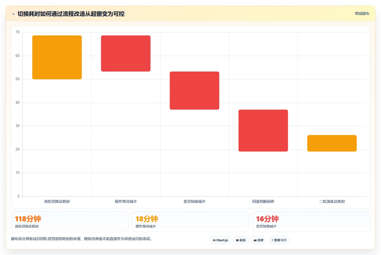The width and height of the screenshot is (381, 255).
Task: Click x-axis label 二轮演练总耗时
Action: tap(332, 201)
